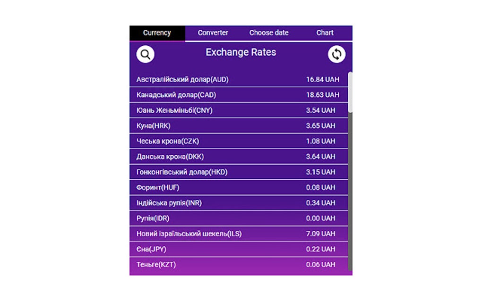Click the currency list scrollbar thumb
This screenshot has width=482, height=301.
coord(350,92)
